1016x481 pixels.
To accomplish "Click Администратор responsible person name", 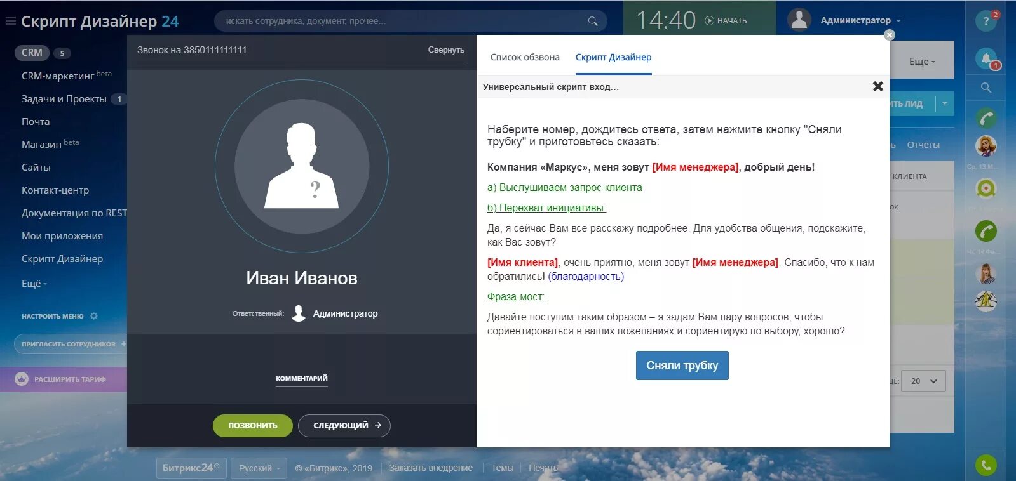I will coord(345,313).
